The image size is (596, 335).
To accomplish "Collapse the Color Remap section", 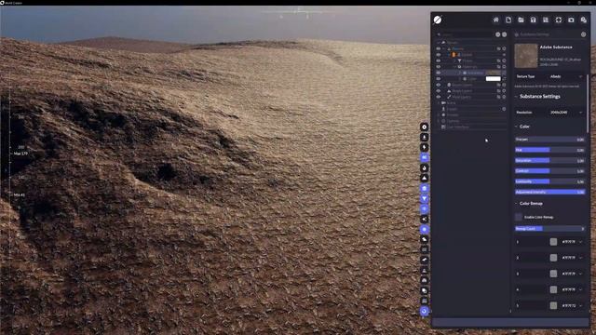I will click(516, 204).
